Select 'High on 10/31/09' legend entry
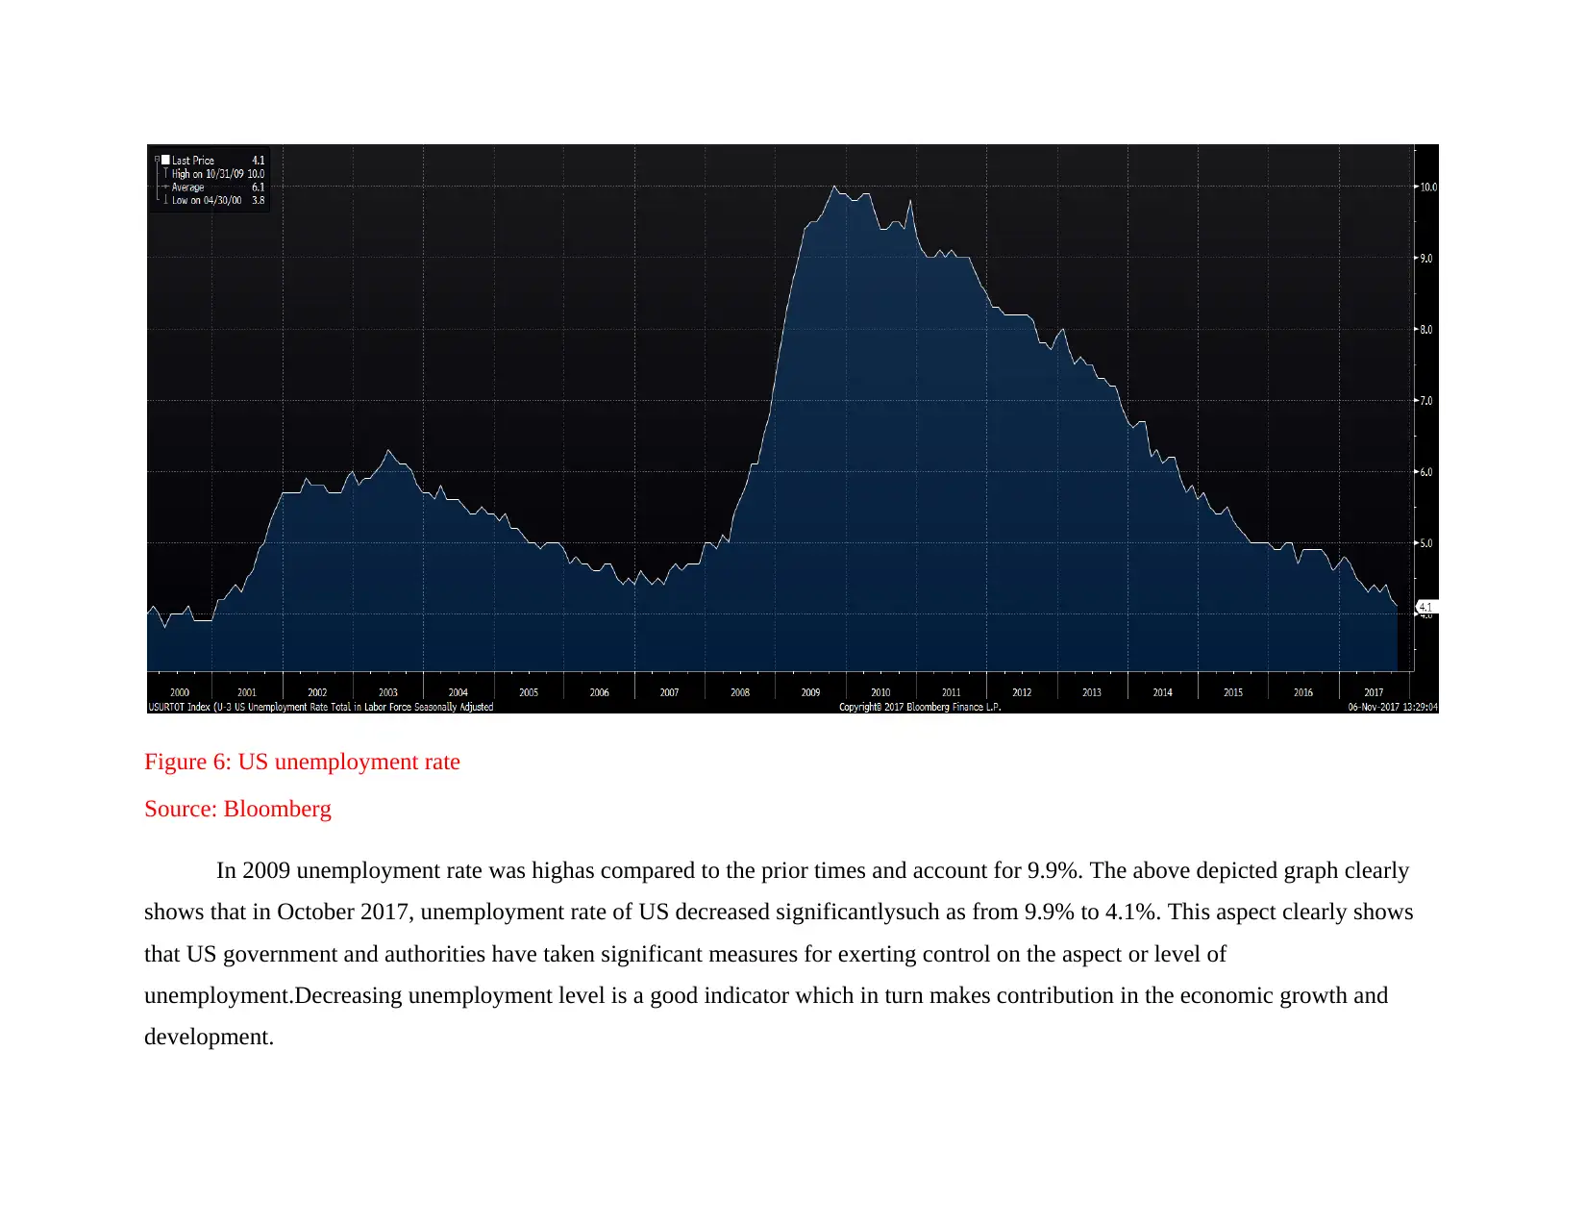Image resolution: width=1586 pixels, height=1226 pixels. coord(208,174)
